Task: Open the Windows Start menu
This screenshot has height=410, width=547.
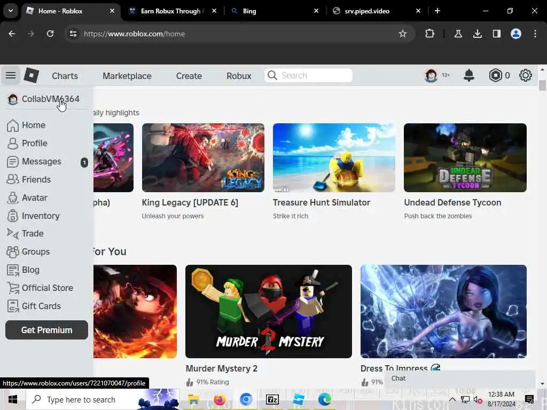Action: coord(13,399)
